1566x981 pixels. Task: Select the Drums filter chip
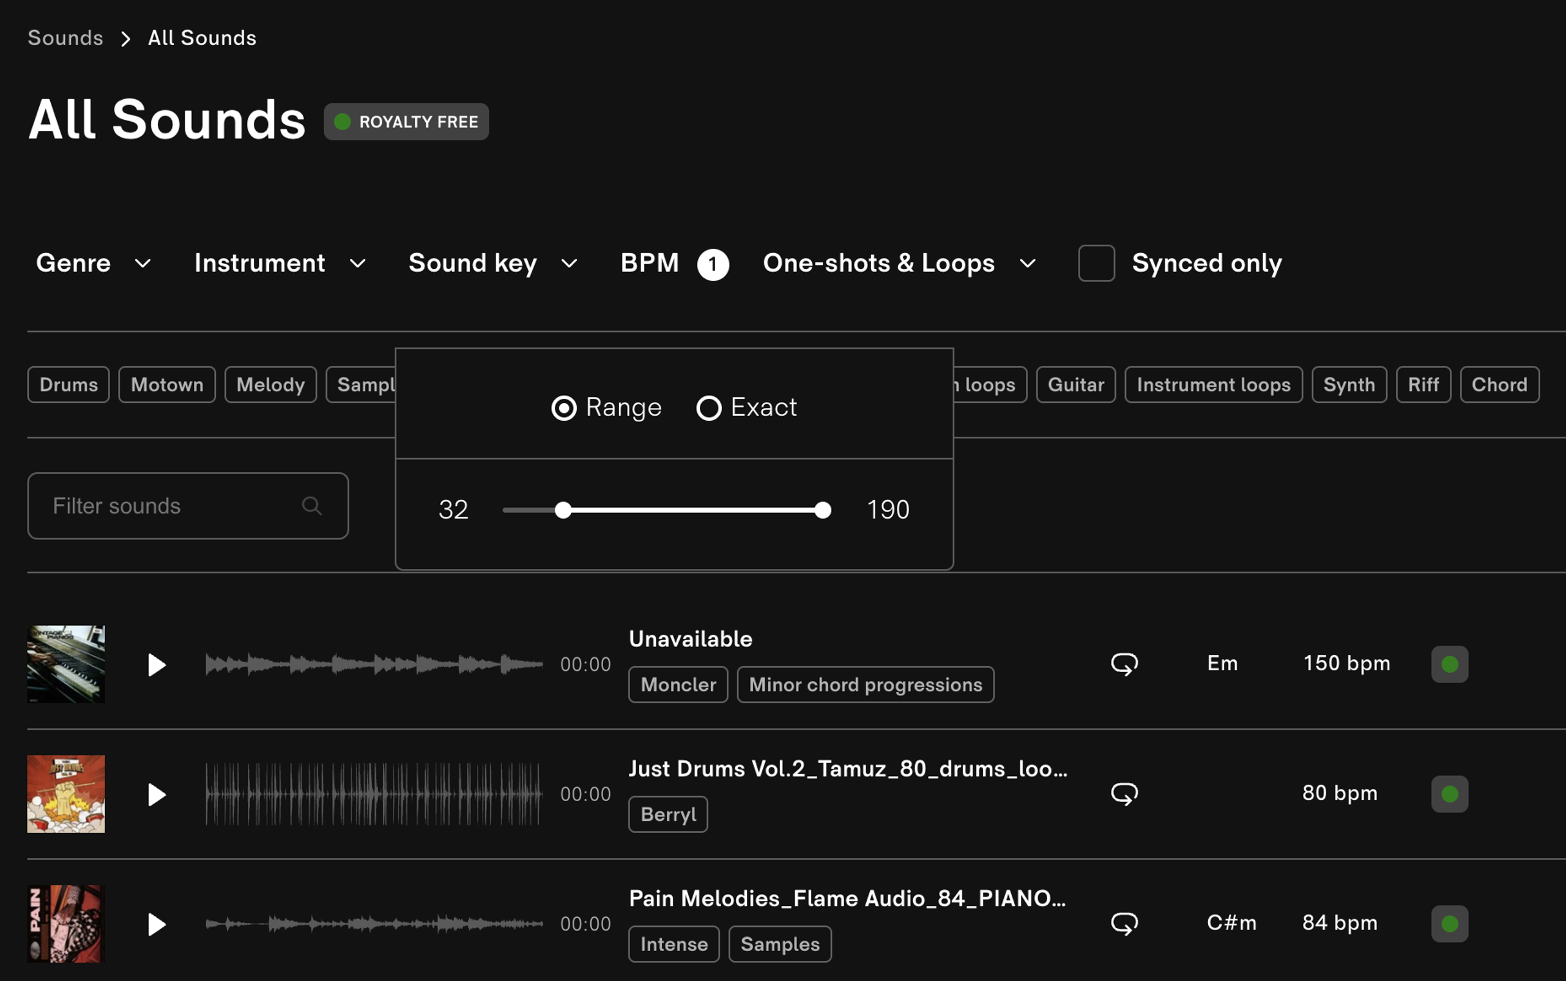tap(67, 384)
